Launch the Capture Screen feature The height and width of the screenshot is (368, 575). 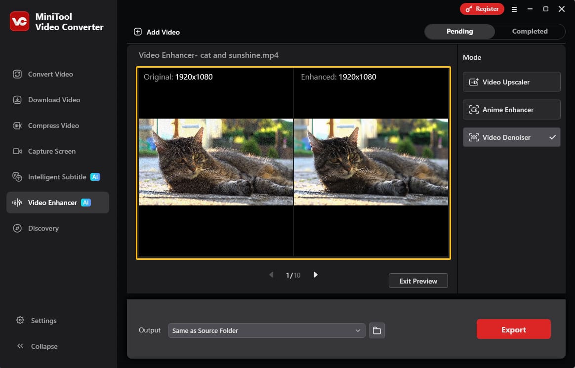pyautogui.click(x=52, y=151)
